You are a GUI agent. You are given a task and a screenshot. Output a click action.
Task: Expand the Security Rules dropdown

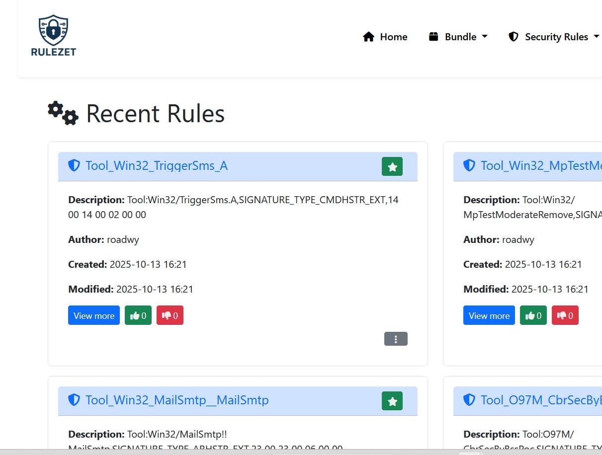[554, 37]
